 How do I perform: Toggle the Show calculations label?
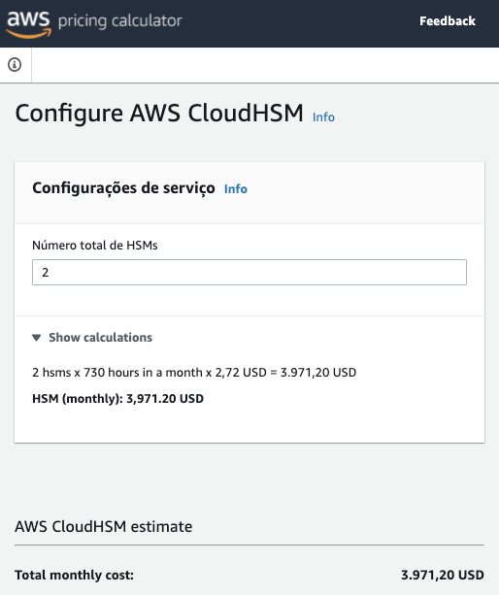click(101, 338)
